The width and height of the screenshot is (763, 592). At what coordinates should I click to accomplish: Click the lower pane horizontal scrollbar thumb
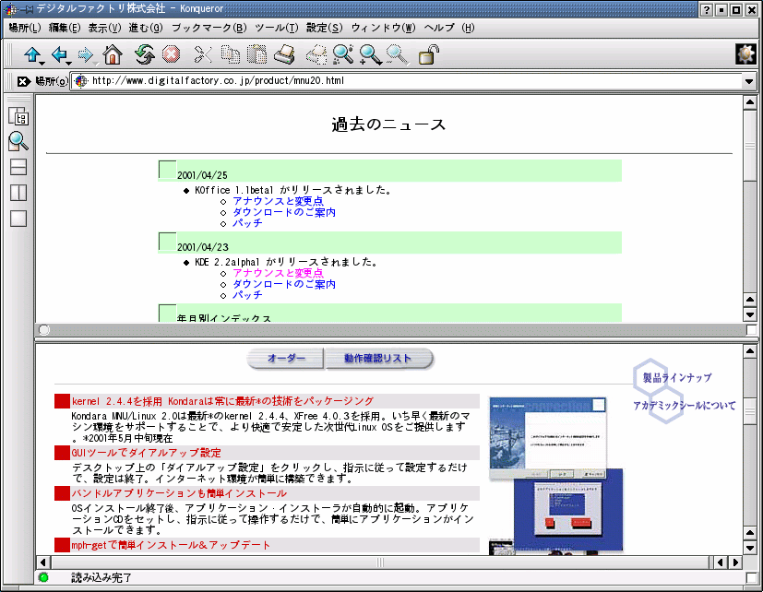(x=380, y=562)
